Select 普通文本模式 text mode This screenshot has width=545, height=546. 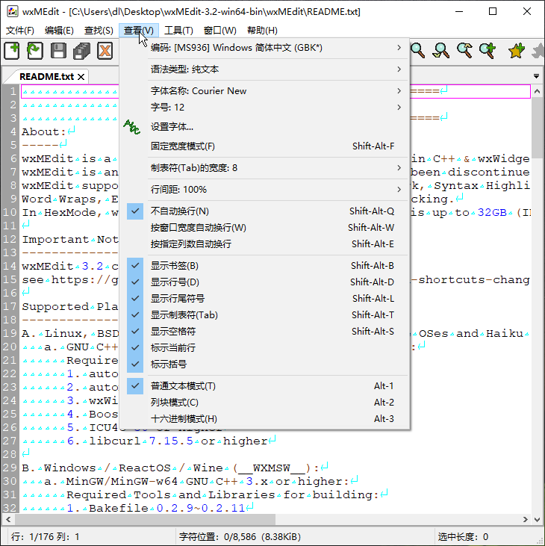[264, 386]
